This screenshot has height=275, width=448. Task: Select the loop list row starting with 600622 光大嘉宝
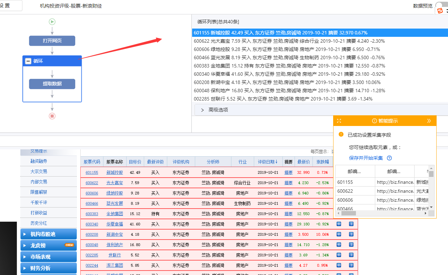(320, 41)
